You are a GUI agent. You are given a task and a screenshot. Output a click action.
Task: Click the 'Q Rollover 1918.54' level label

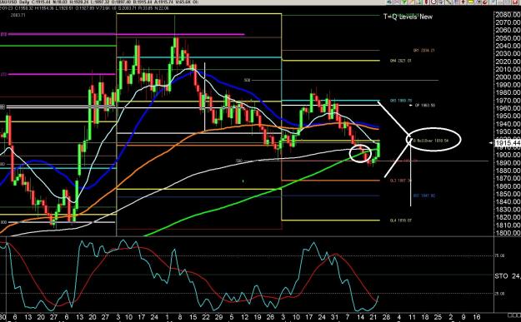[x=431, y=141]
